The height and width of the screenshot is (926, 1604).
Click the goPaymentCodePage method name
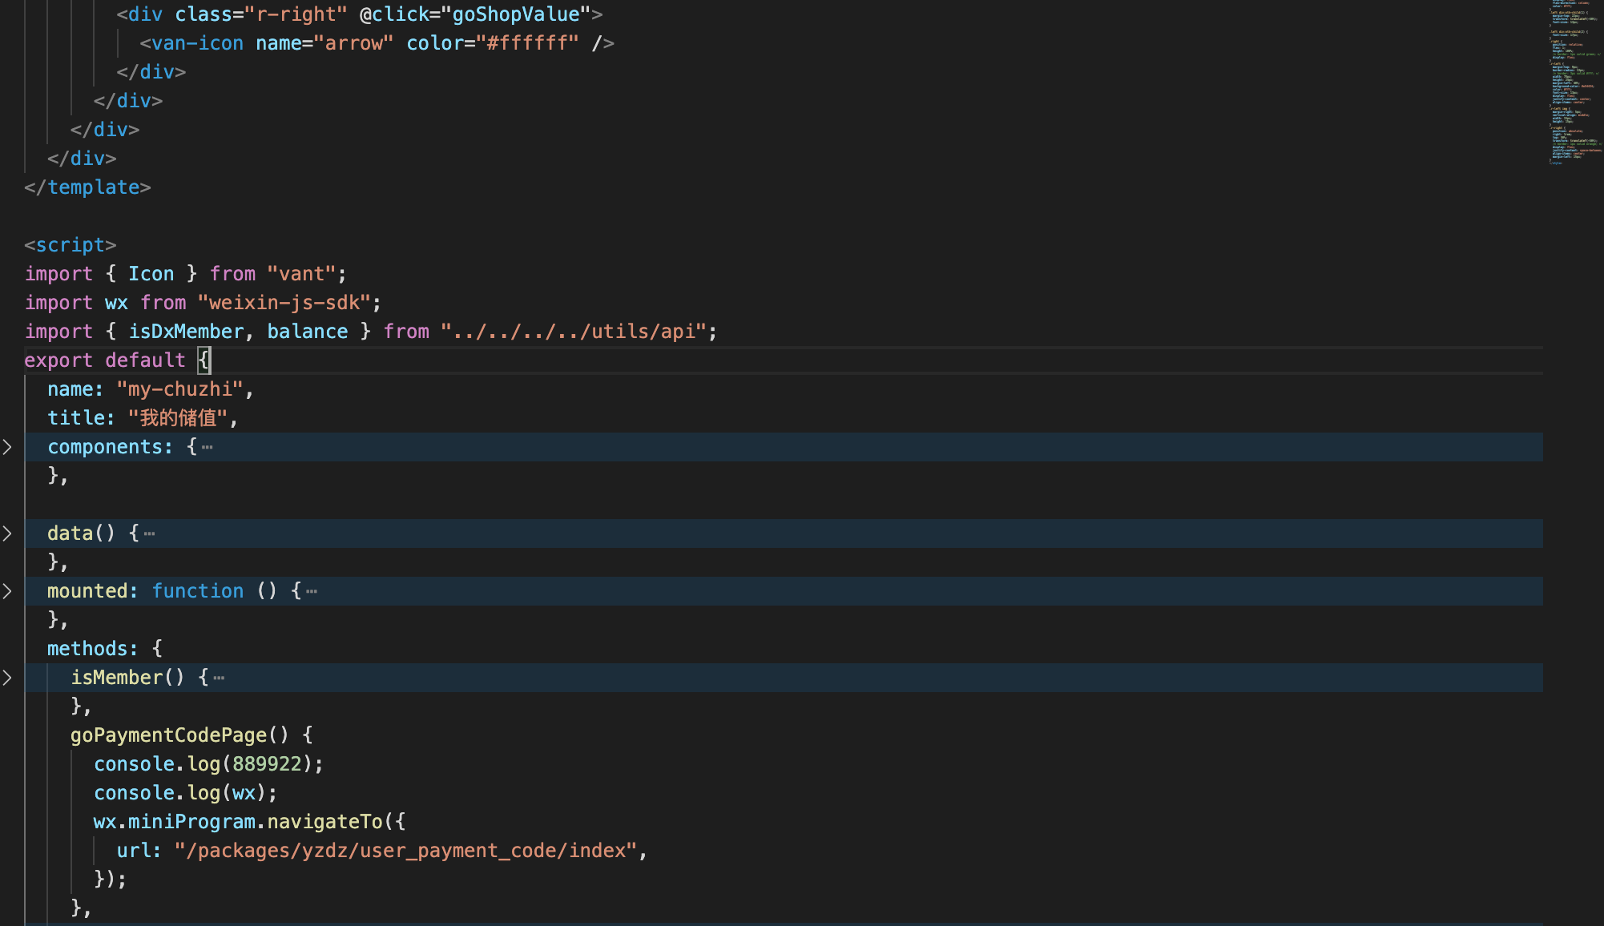[168, 735]
